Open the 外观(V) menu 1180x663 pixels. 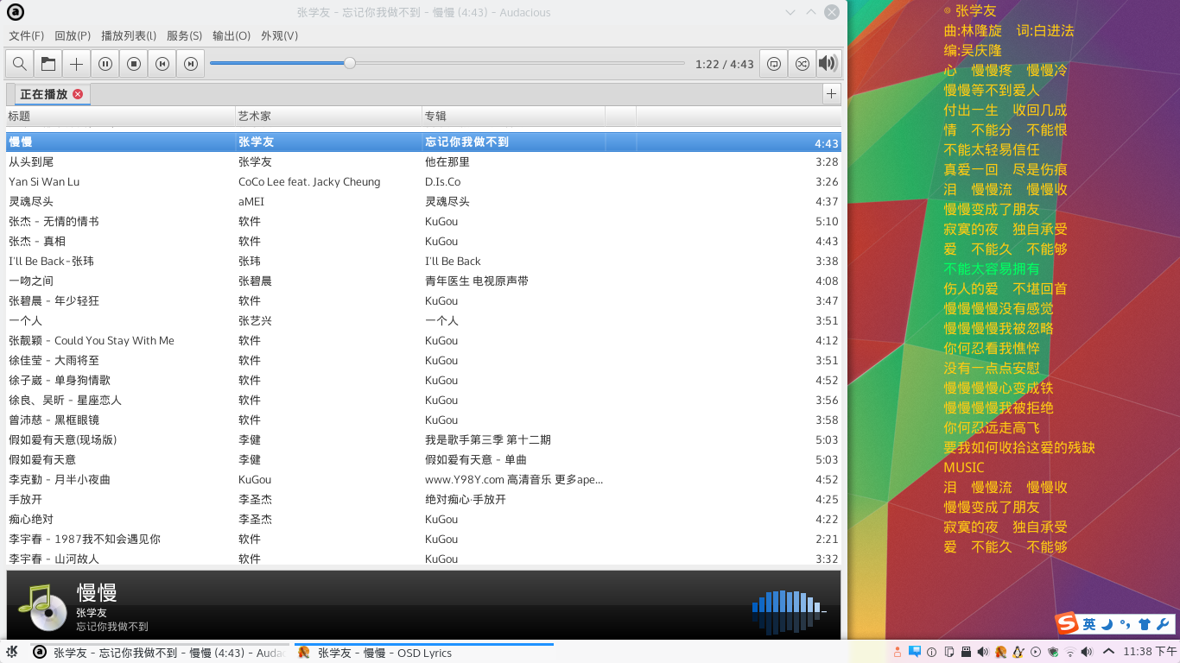[279, 35]
